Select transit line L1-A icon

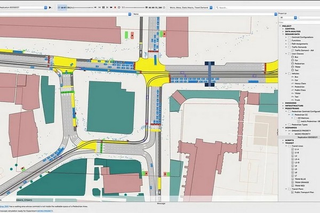(x=292, y=149)
